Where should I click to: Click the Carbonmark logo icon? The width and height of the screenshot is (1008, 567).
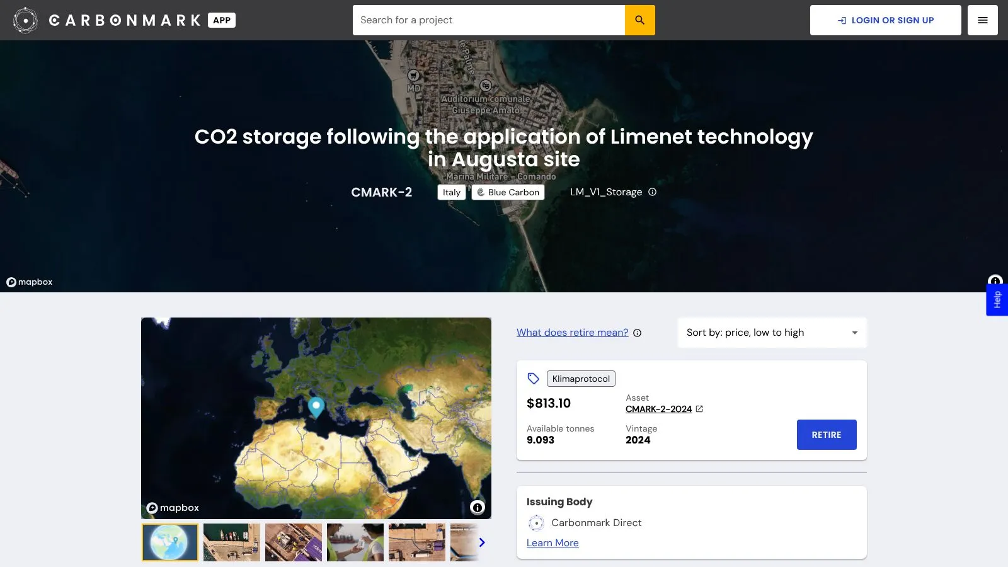click(x=25, y=20)
